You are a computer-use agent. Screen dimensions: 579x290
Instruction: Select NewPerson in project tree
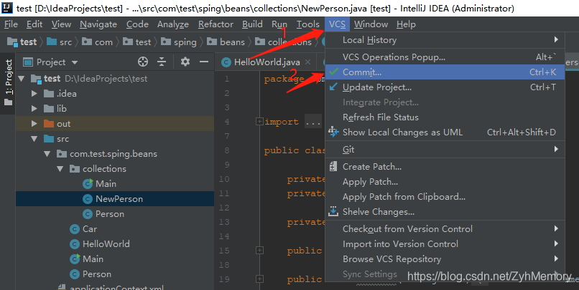115,199
